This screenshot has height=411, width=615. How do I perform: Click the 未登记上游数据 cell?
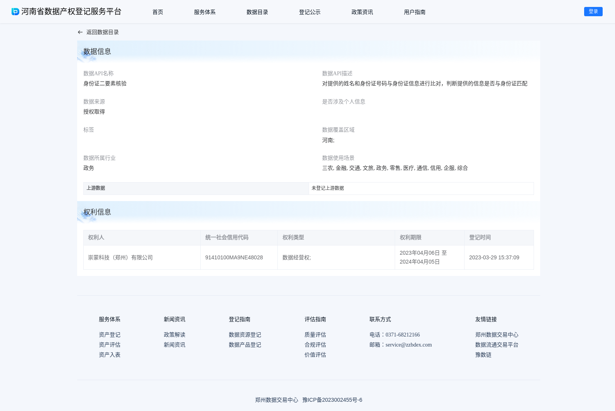[421, 188]
